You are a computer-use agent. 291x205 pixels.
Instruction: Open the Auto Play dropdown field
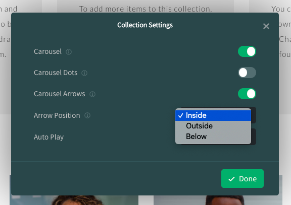click(x=254, y=137)
